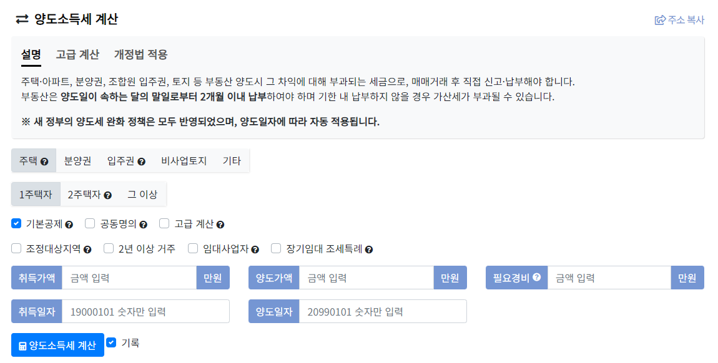Screen dimensions: 718x363
Task: Open the help icon next to 입주권
Action: pyautogui.click(x=142, y=160)
